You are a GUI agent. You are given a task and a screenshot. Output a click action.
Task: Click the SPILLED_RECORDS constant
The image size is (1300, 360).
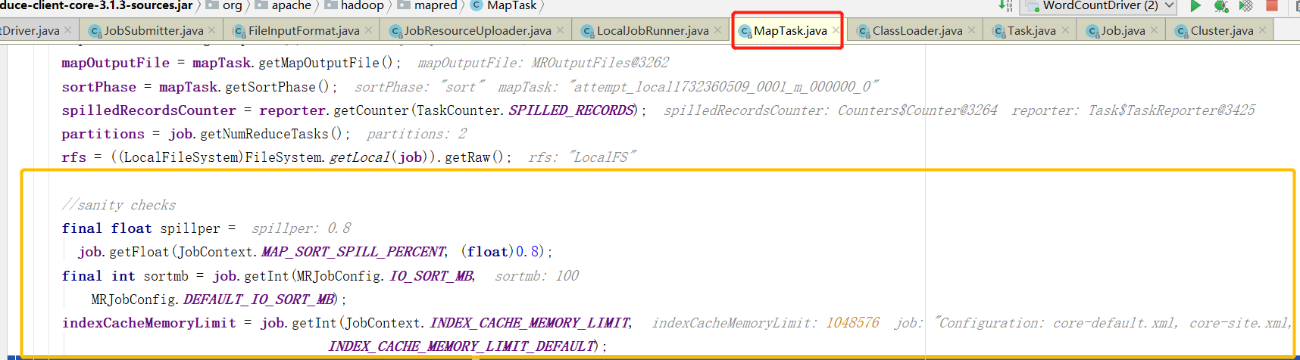click(x=570, y=110)
